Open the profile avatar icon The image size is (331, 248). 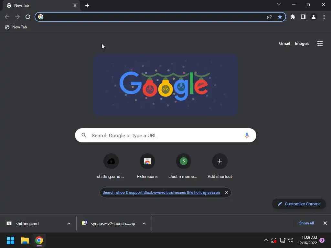click(314, 17)
